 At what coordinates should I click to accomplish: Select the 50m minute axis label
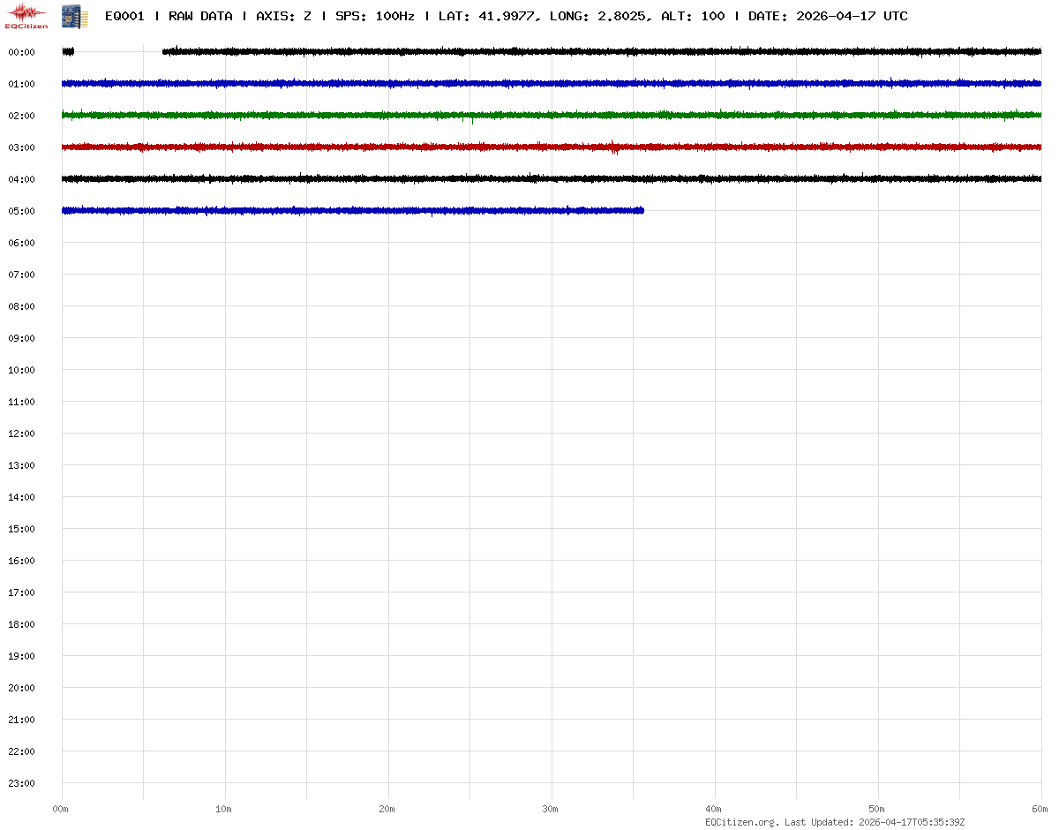click(x=877, y=809)
